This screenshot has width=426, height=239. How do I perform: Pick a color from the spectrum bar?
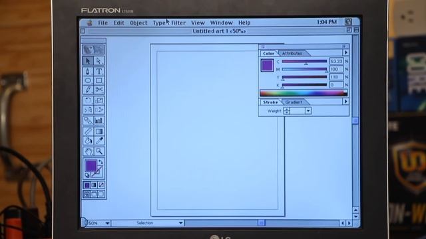tap(304, 93)
